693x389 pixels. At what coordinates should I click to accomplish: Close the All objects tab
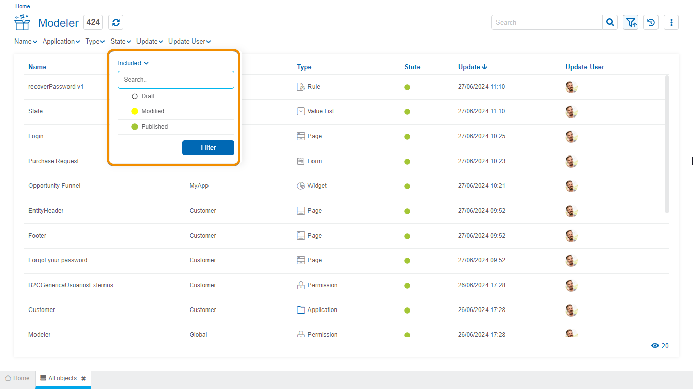pyautogui.click(x=83, y=378)
